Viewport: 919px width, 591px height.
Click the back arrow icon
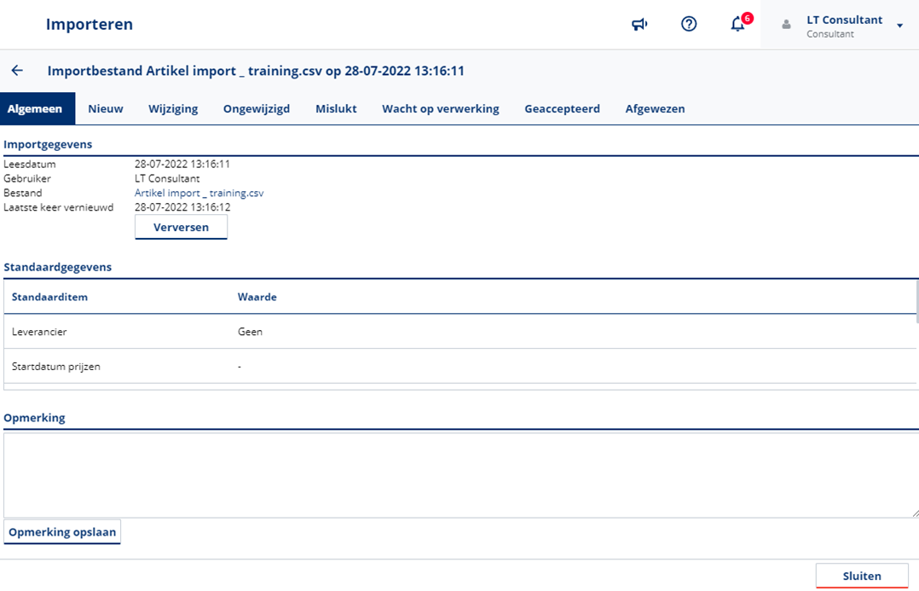coord(17,71)
